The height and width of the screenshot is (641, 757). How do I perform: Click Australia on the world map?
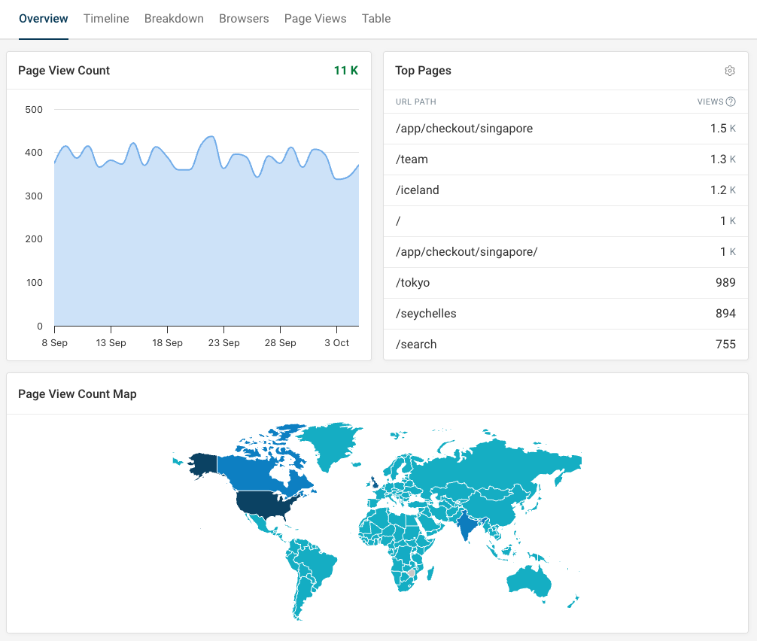(x=529, y=582)
